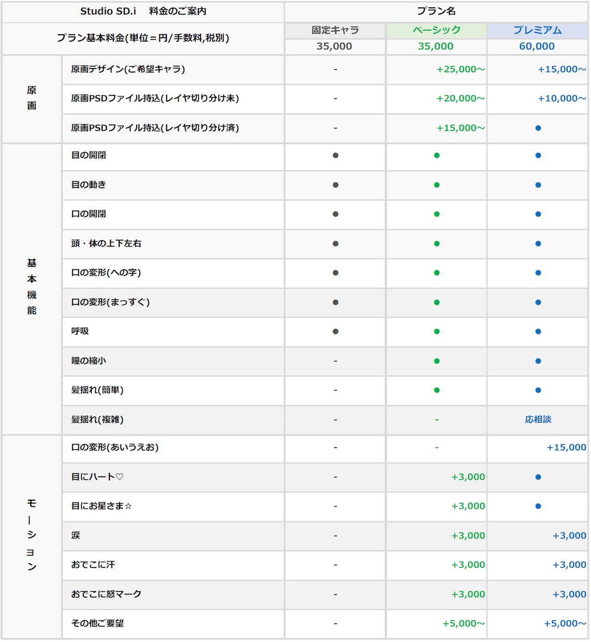Select the '口の変形(への字)' row label

[106, 272]
